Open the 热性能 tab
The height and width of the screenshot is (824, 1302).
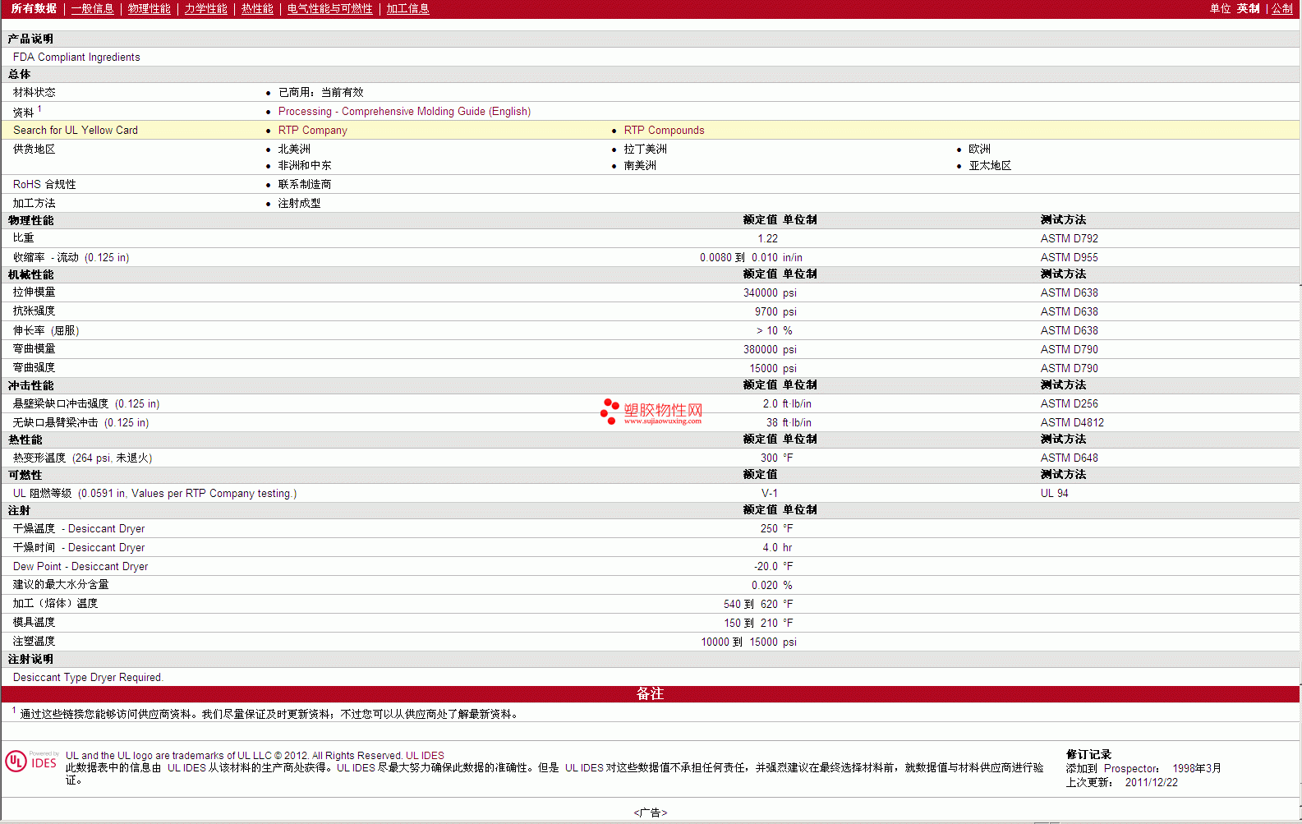click(x=257, y=9)
